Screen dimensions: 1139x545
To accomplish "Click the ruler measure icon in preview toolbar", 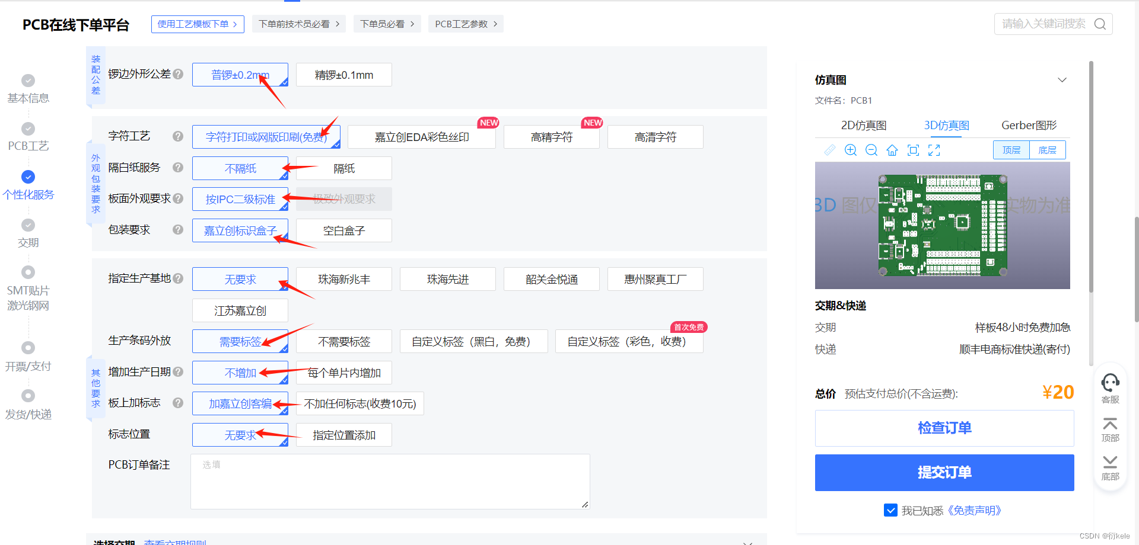I will point(829,150).
